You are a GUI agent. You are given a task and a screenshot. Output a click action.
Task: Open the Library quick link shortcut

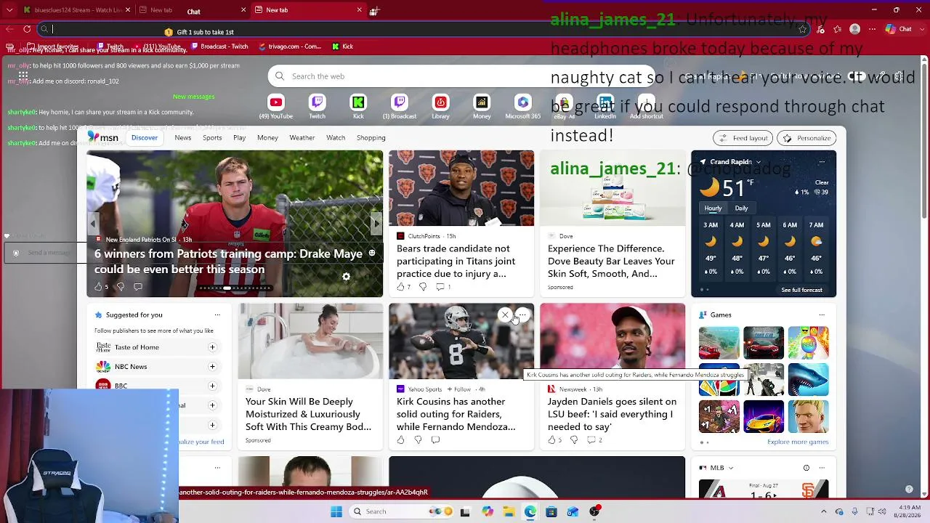coord(440,106)
